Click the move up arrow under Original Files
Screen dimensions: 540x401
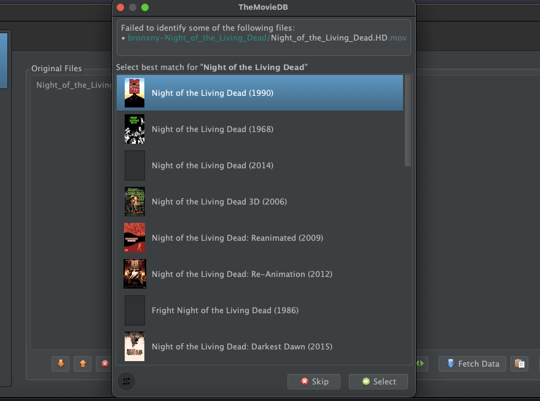(x=83, y=364)
